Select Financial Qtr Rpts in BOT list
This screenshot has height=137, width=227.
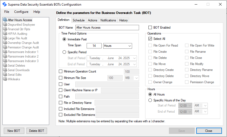(x=19, y=29)
